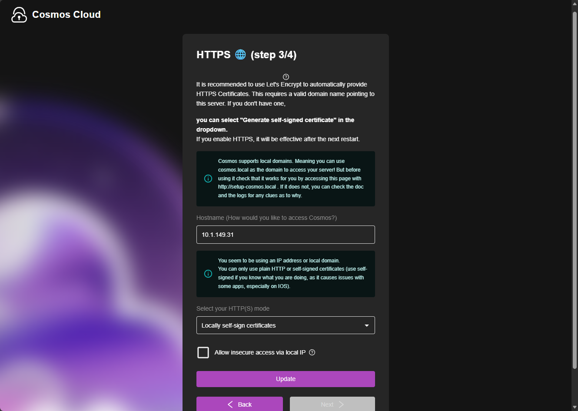
Task: Click the "You seem to be using an IP address" warning text
Action: (x=292, y=274)
